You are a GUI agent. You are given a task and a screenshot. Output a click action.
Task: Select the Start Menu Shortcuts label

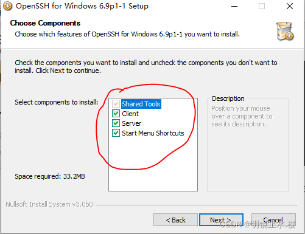(153, 133)
